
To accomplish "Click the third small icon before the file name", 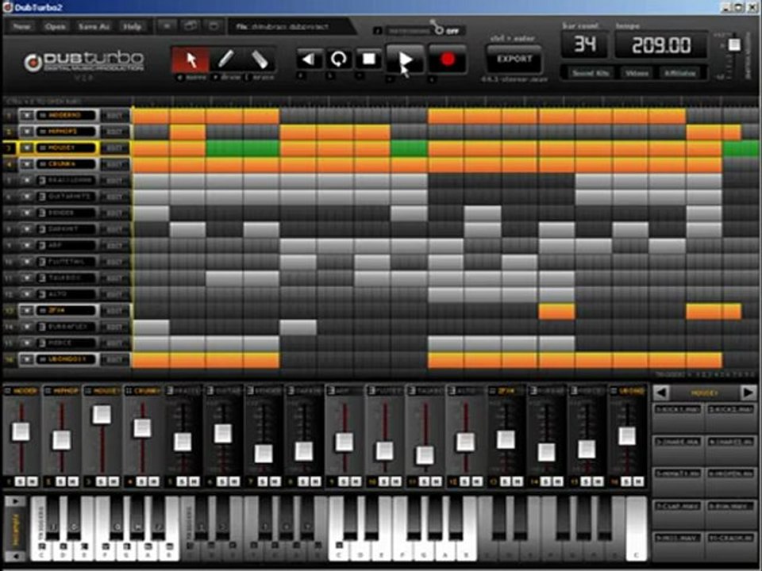I will (x=214, y=26).
